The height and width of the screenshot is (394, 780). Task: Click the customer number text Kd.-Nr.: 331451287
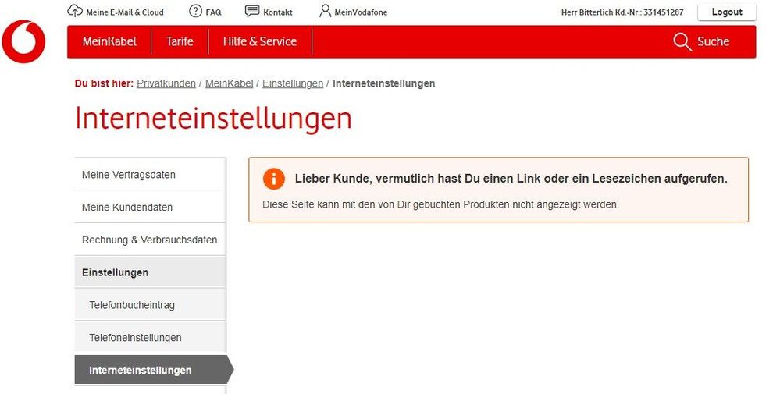[649, 12]
